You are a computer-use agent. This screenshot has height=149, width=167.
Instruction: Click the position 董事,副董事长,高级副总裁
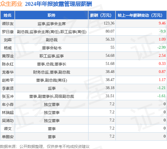click(x=51, y=96)
